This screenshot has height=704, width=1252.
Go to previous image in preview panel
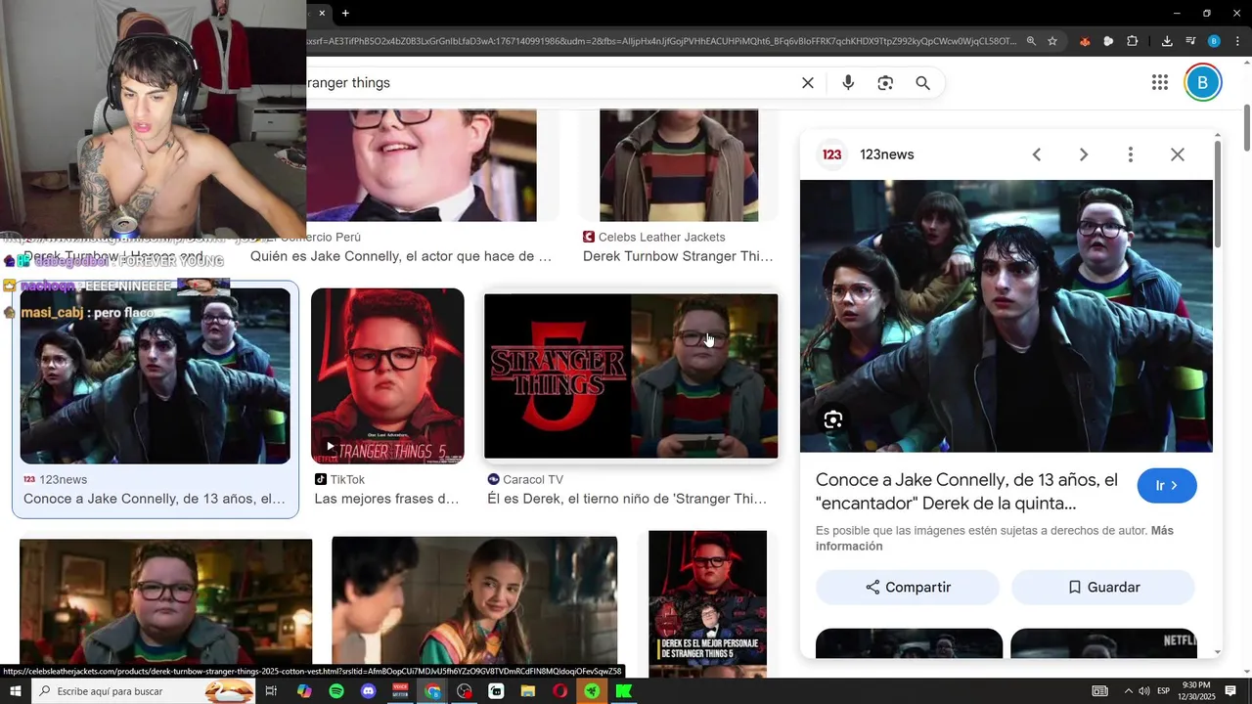pos(1037,154)
